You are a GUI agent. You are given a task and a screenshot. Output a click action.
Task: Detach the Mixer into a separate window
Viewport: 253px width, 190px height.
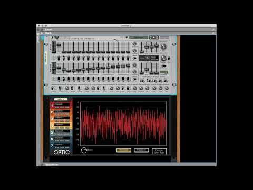213,30
